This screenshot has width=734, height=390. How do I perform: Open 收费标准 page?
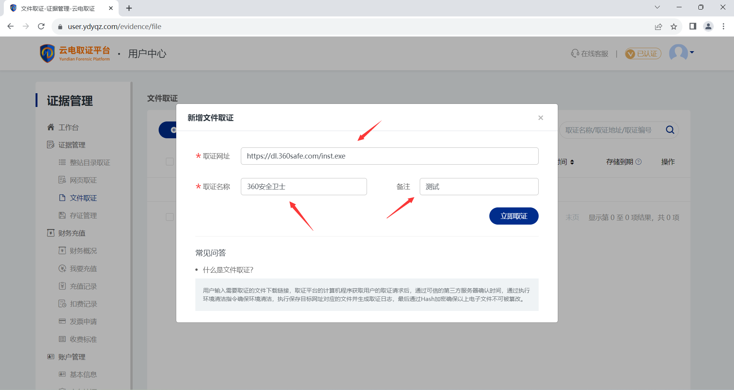pos(83,339)
